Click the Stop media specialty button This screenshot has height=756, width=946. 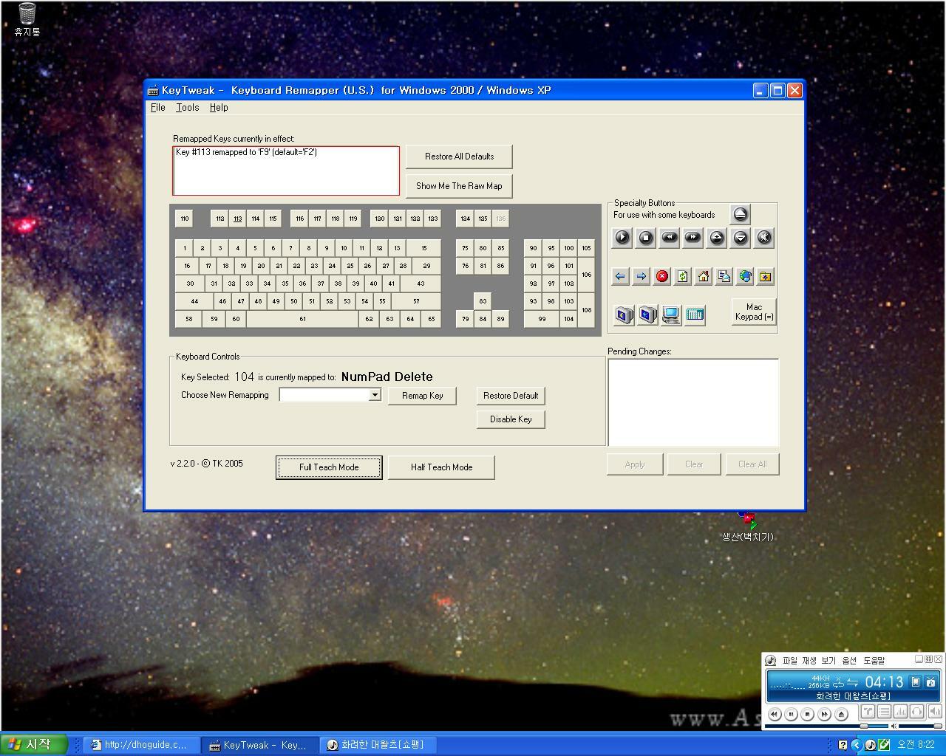(x=646, y=237)
